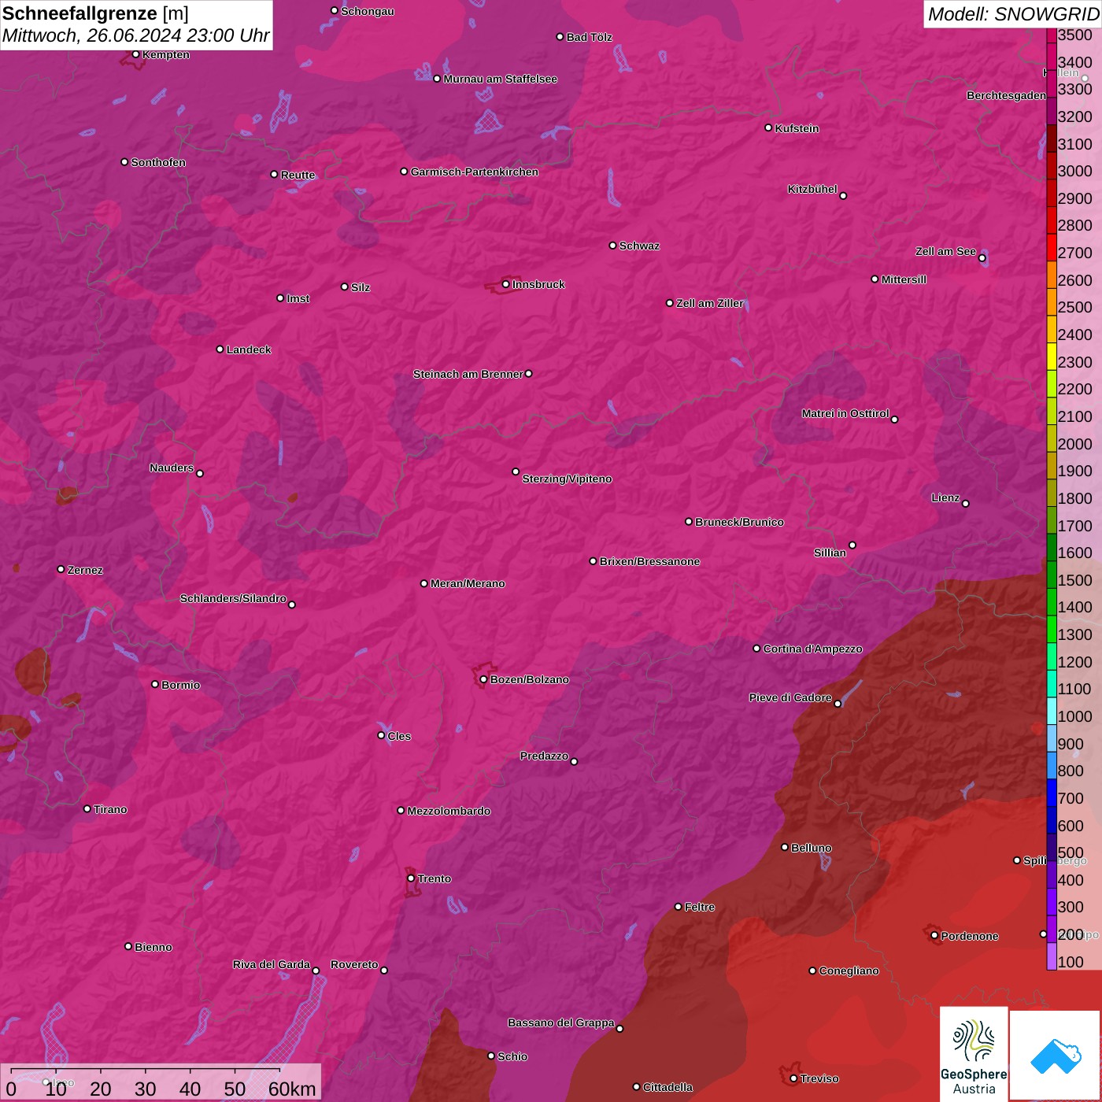This screenshot has width=1102, height=1102.
Task: Click the Mezzolombardo label
Action: [449, 811]
